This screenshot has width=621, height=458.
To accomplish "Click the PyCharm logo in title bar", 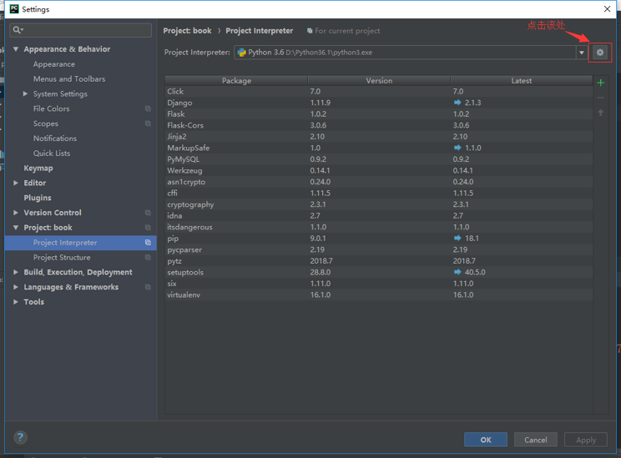I will coord(14,8).
